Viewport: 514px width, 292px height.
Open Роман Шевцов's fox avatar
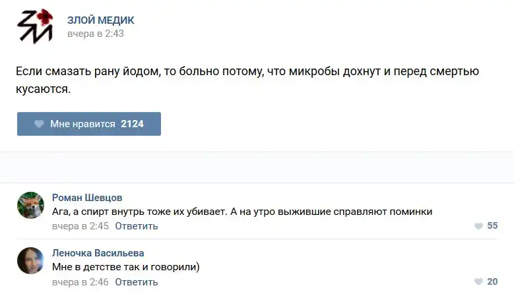[30, 206]
